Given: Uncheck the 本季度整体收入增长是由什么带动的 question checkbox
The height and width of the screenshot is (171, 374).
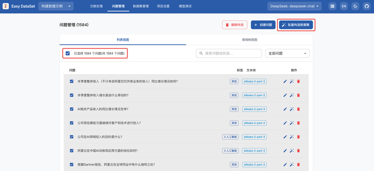Looking at the screenshot, I should 72,95.
